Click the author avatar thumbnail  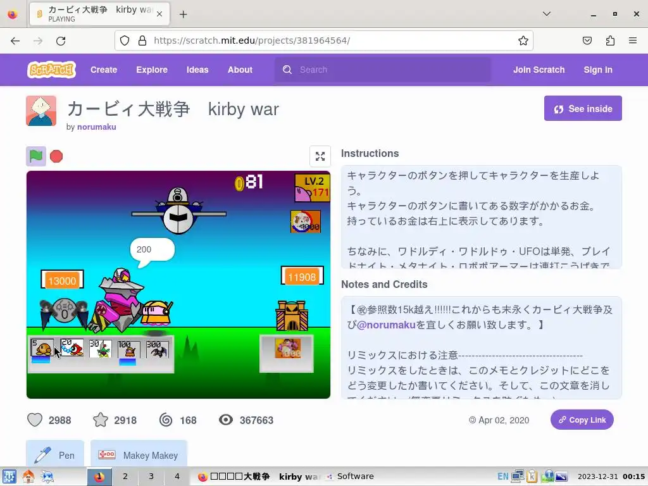[x=41, y=111]
